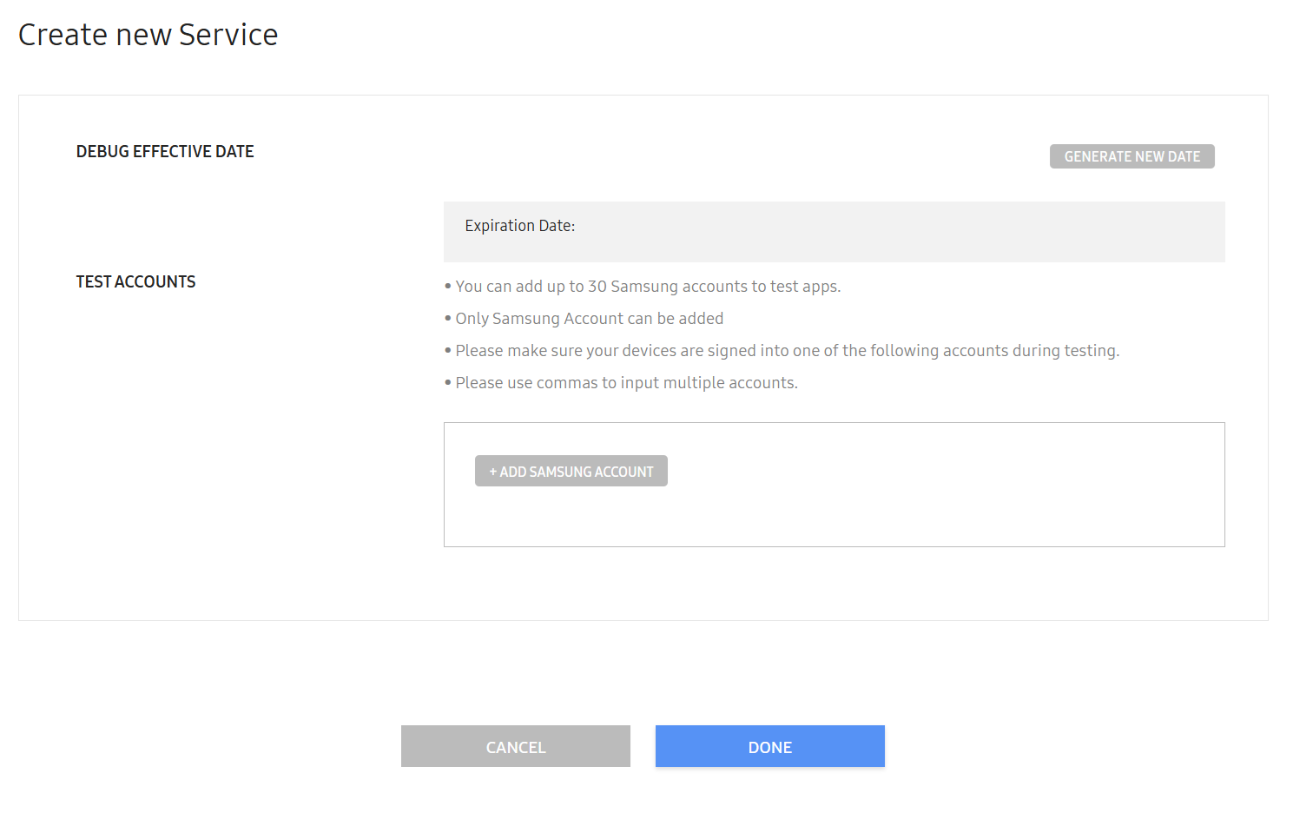Click the bullet before the 30 accounts note
The image size is (1293, 813).
click(x=448, y=287)
